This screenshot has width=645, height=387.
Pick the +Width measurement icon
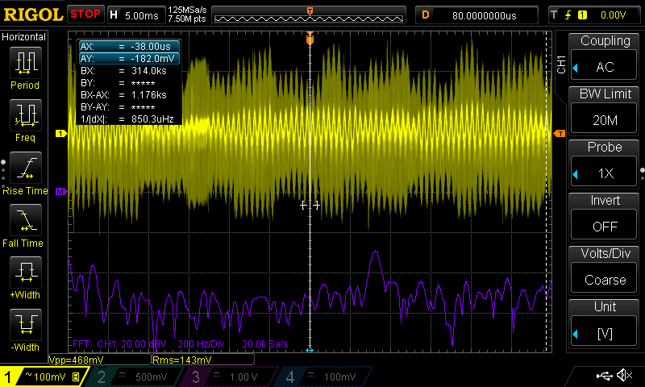pyautogui.click(x=24, y=273)
